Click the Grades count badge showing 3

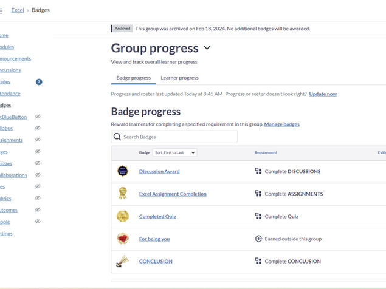[39, 82]
